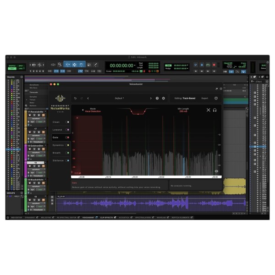Click the Stop transport button
This screenshot has height=275, width=275.
point(202,65)
